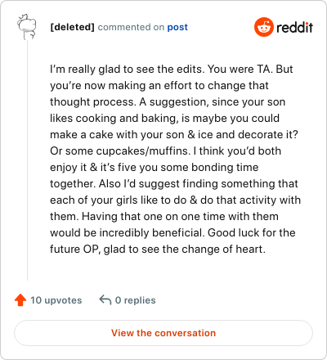Click the vertical thread line beside the comment
The height and width of the screenshot is (360, 327).
pyautogui.click(x=27, y=160)
